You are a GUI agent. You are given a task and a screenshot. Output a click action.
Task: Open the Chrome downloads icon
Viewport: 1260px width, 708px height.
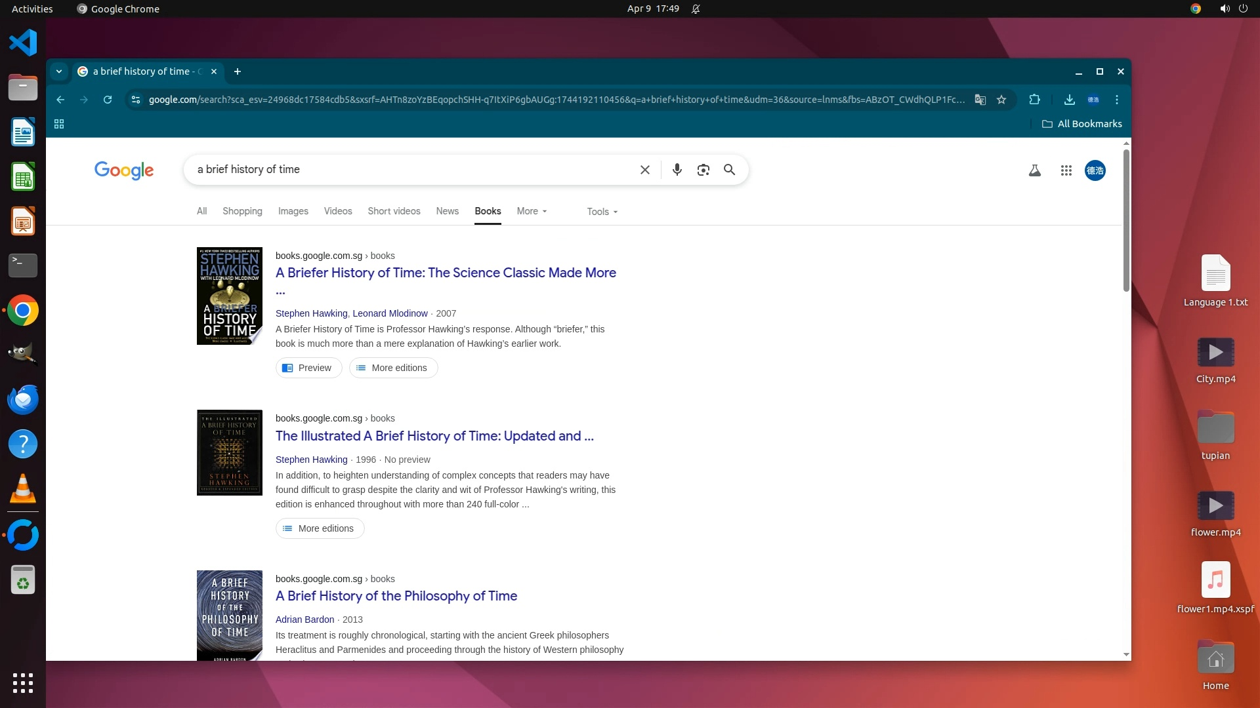tap(1069, 100)
